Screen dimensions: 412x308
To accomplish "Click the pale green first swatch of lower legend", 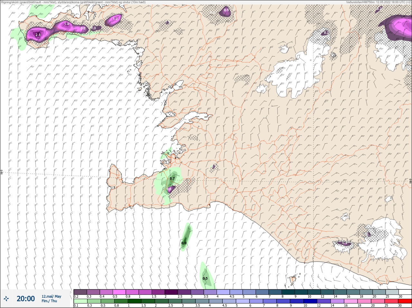I will 80,301.
